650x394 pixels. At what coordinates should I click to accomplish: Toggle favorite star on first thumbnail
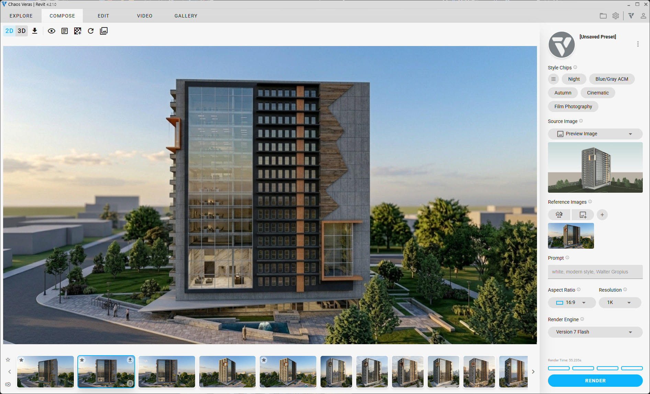coord(21,360)
